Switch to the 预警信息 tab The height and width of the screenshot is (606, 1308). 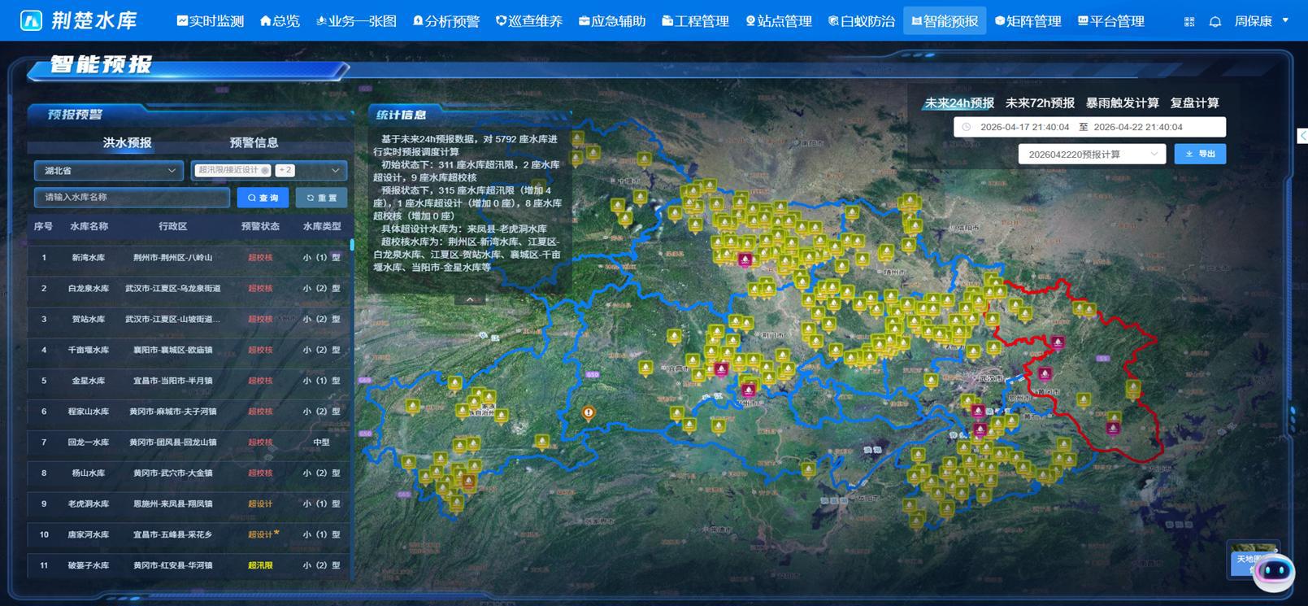[254, 143]
